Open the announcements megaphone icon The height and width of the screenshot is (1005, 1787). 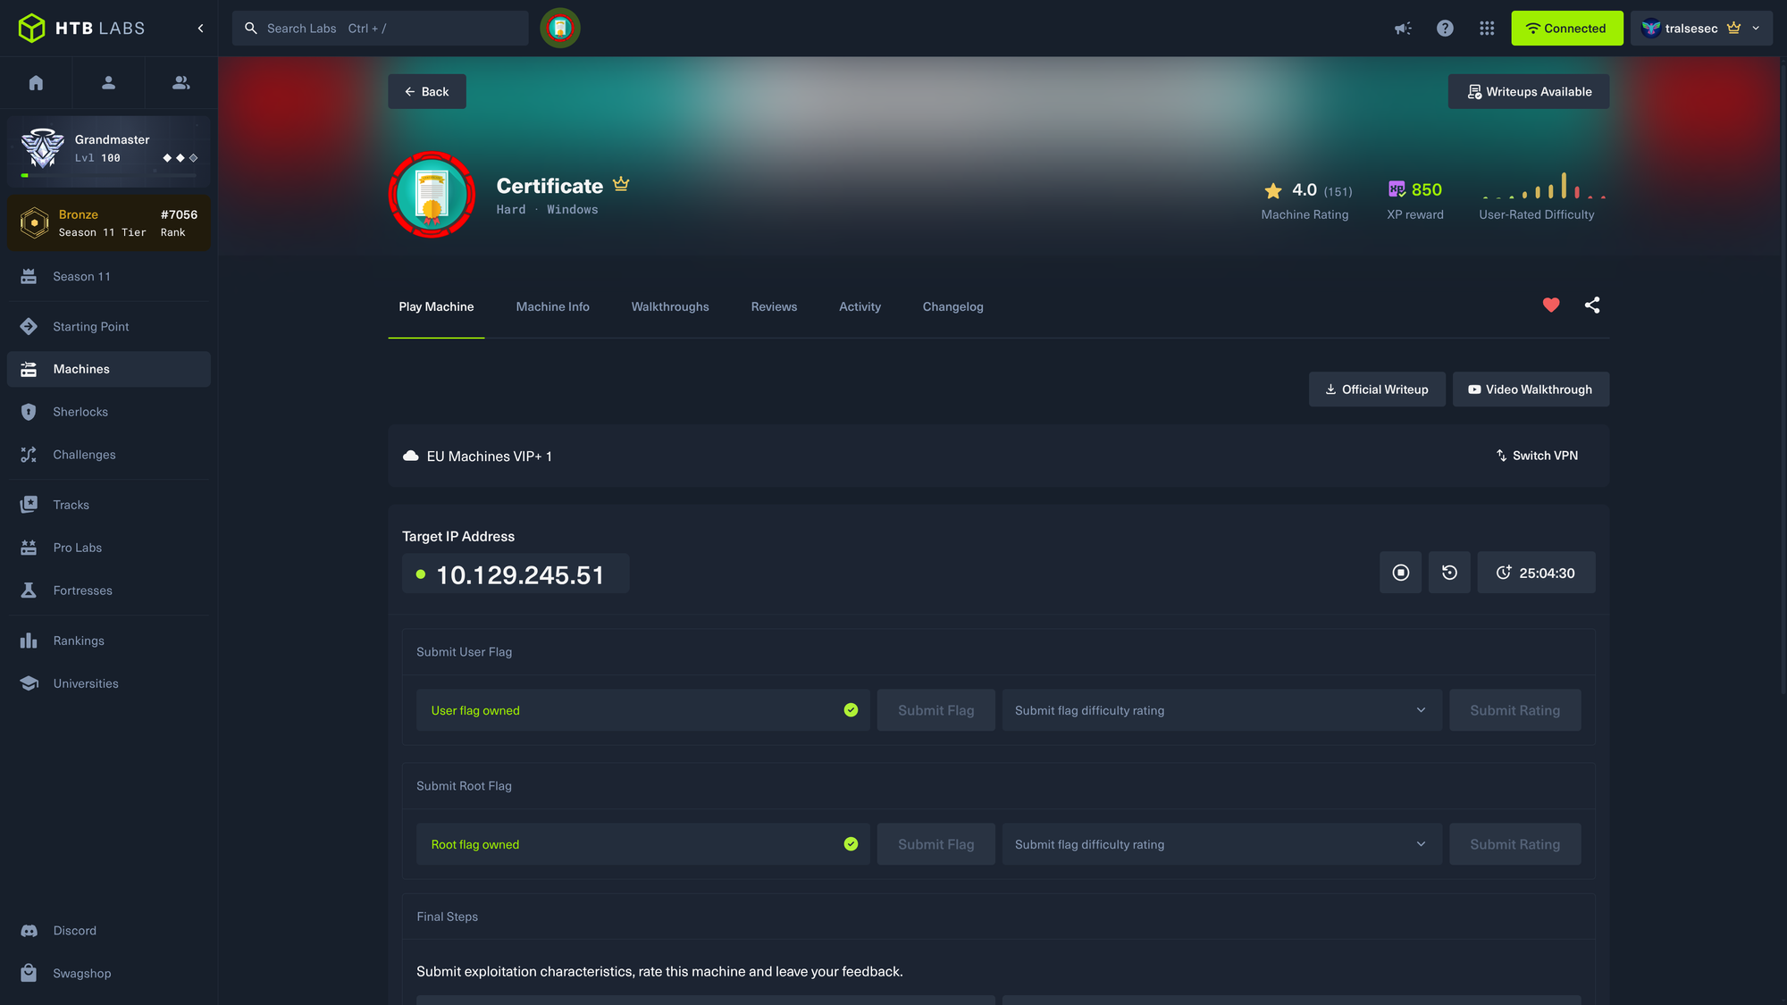click(1403, 29)
